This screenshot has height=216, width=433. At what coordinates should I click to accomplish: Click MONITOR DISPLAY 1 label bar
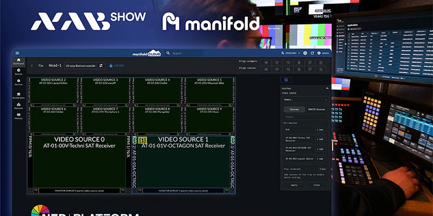pos(183,191)
